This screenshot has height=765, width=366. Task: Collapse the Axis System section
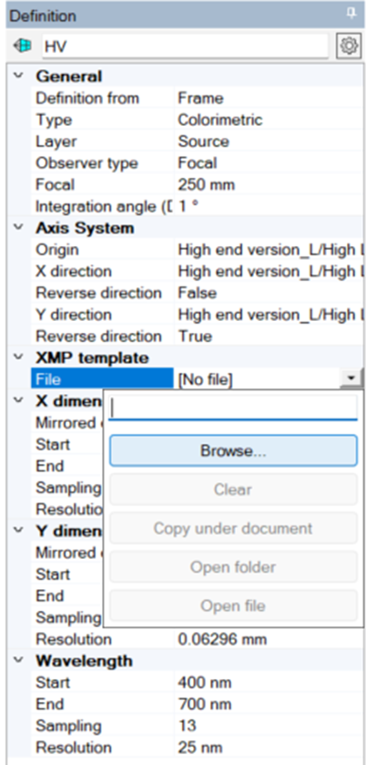point(18,228)
